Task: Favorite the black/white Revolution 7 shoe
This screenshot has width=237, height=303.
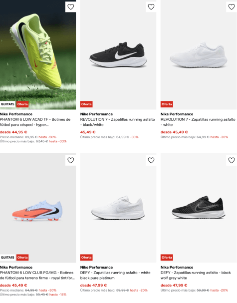Action: coord(151,7)
